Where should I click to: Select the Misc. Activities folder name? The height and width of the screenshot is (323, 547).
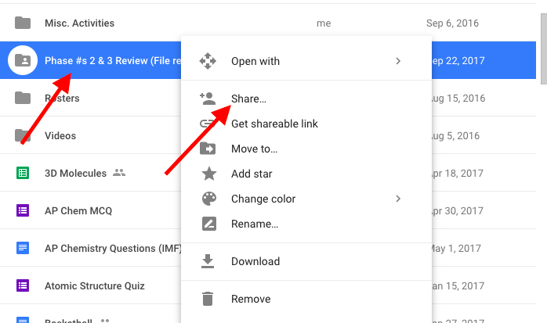pyautogui.click(x=79, y=23)
